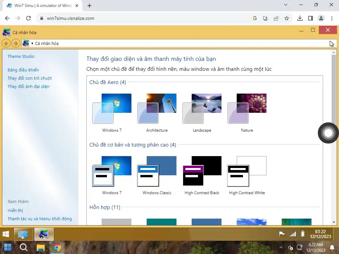Open host notification bell icon
Viewport: 339px width, 254px height.
coord(332,247)
